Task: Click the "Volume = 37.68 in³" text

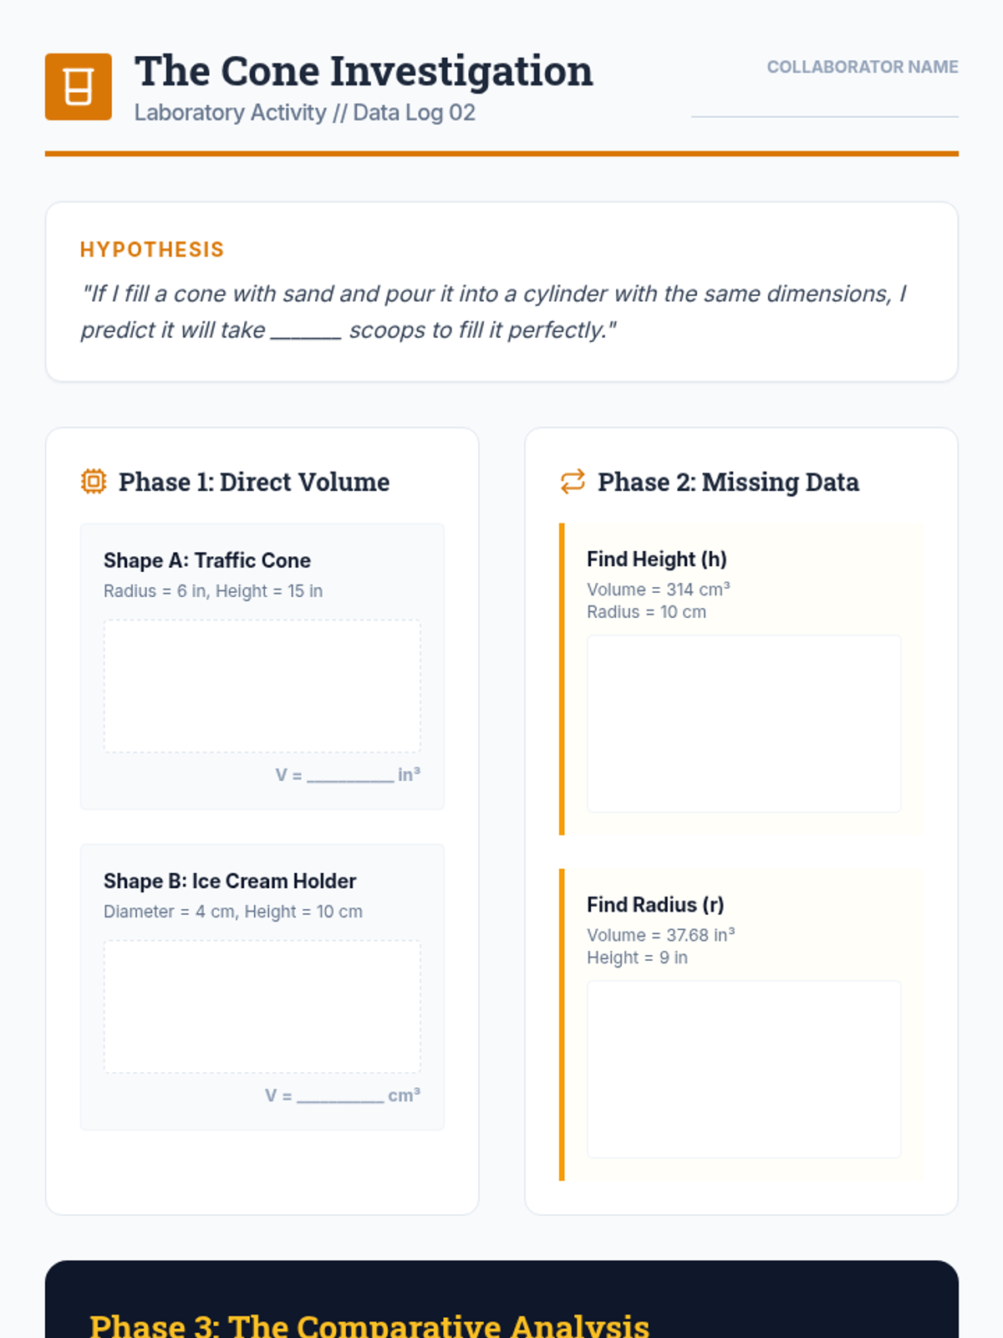Action: click(660, 935)
